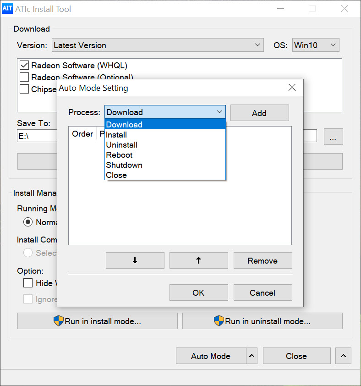Click the Close button at bottom
This screenshot has height=386, width=361.
(296, 356)
